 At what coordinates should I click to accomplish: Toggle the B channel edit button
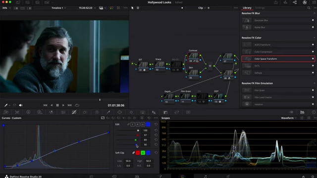point(148,124)
